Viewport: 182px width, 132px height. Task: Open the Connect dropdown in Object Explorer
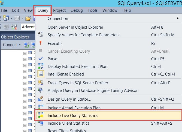[12, 45]
